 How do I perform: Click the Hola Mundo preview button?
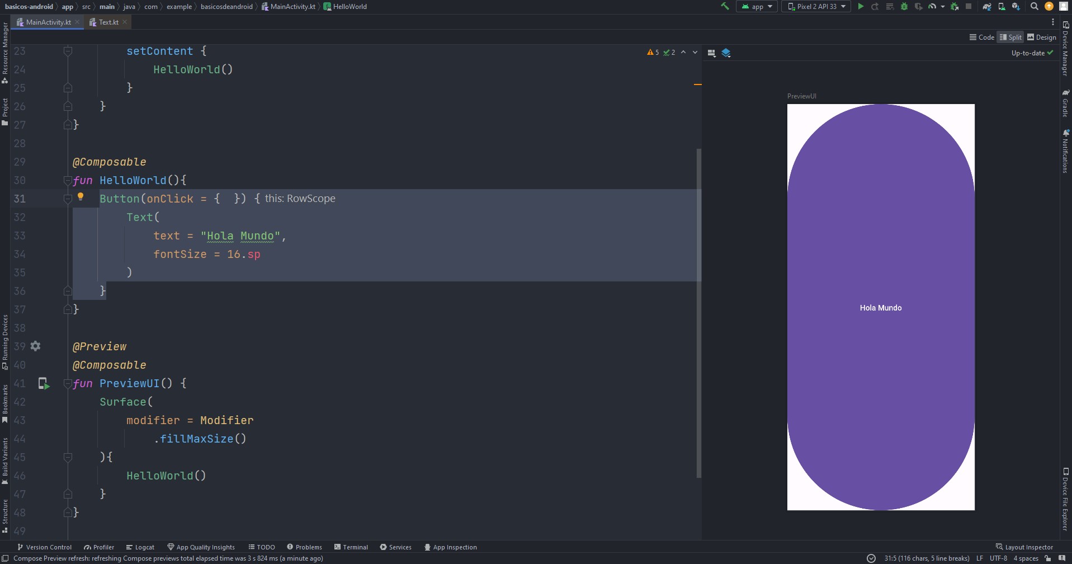pos(880,308)
